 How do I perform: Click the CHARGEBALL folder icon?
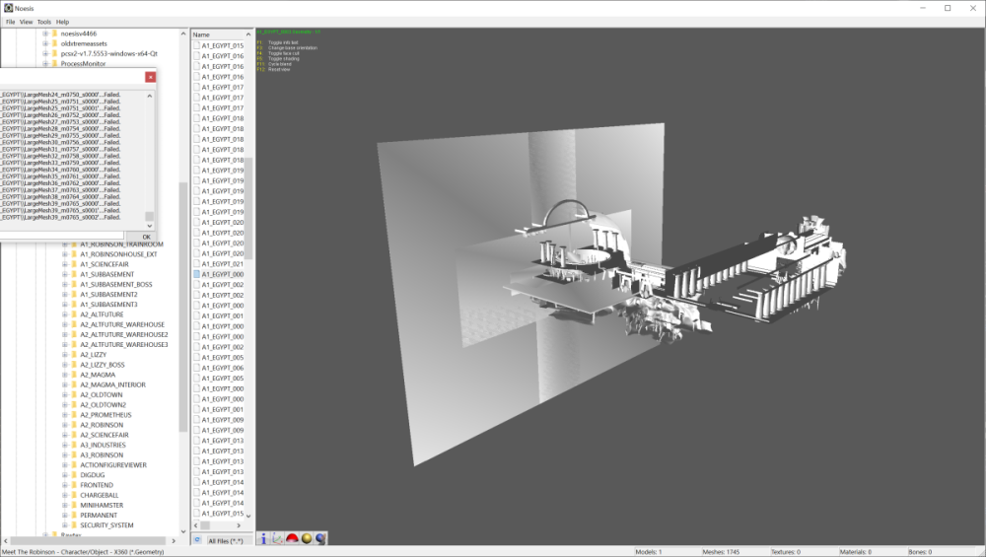[x=74, y=496]
